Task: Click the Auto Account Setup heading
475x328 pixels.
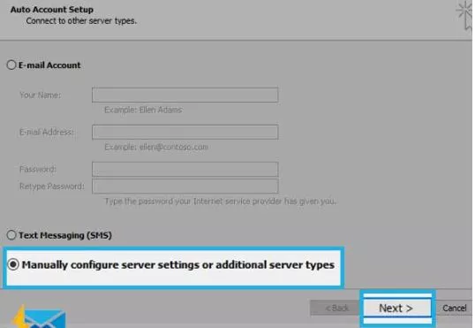Action: point(52,10)
